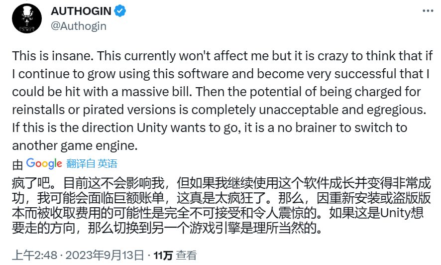Click the 11万 view count number
Image resolution: width=441 pixels, height=265 pixels.
pyautogui.click(x=163, y=256)
